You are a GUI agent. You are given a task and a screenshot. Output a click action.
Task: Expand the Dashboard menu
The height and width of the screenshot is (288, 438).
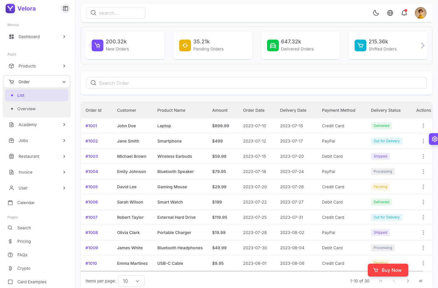click(37, 37)
